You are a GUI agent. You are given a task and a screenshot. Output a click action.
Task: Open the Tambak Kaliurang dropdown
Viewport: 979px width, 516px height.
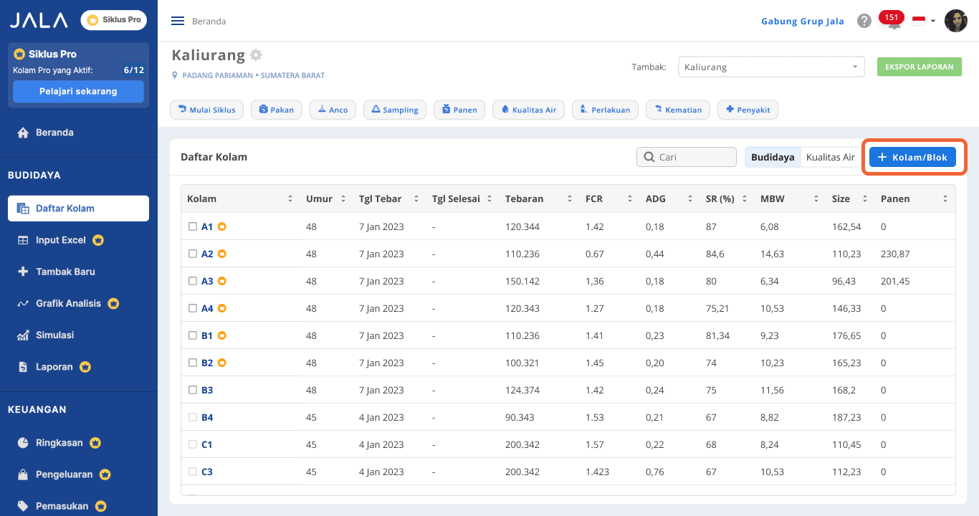coord(771,67)
